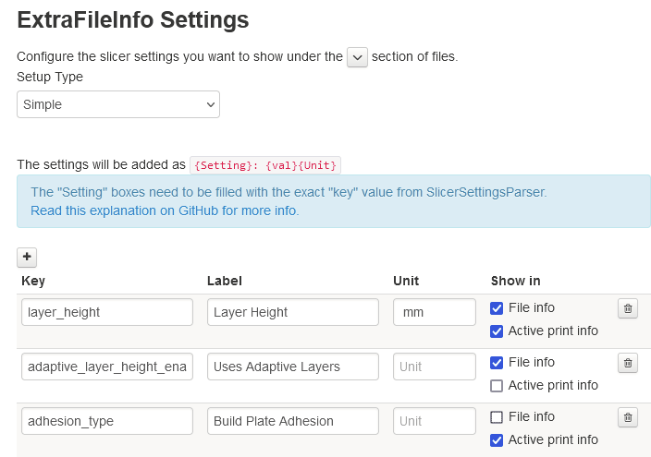Edit the Layer Height label field
This screenshot has width=651, height=457.
point(293,312)
